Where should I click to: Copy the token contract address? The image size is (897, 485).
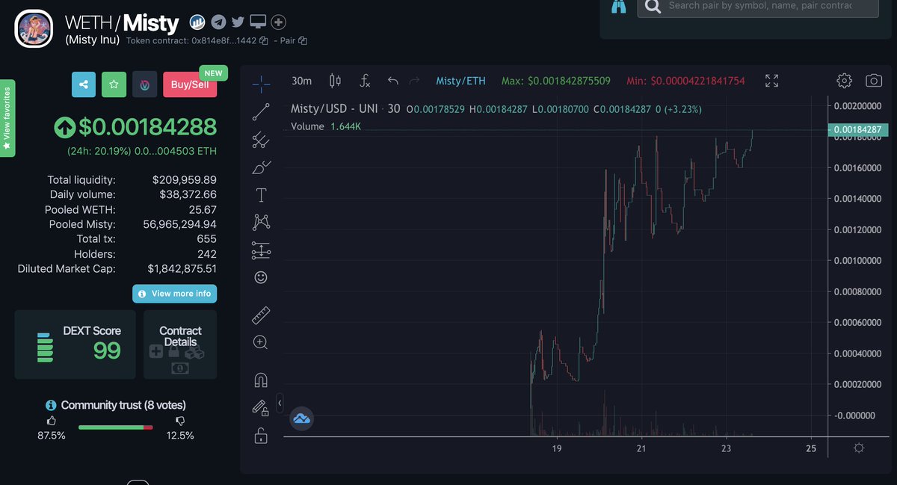pyautogui.click(x=264, y=40)
